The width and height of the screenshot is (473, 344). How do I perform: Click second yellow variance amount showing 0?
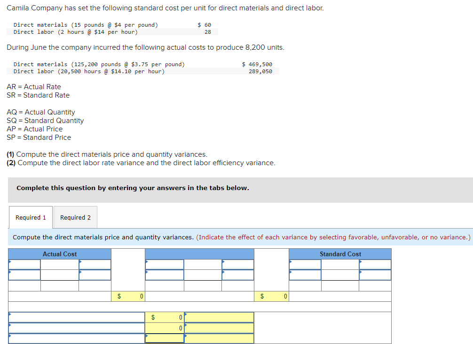click(x=165, y=328)
